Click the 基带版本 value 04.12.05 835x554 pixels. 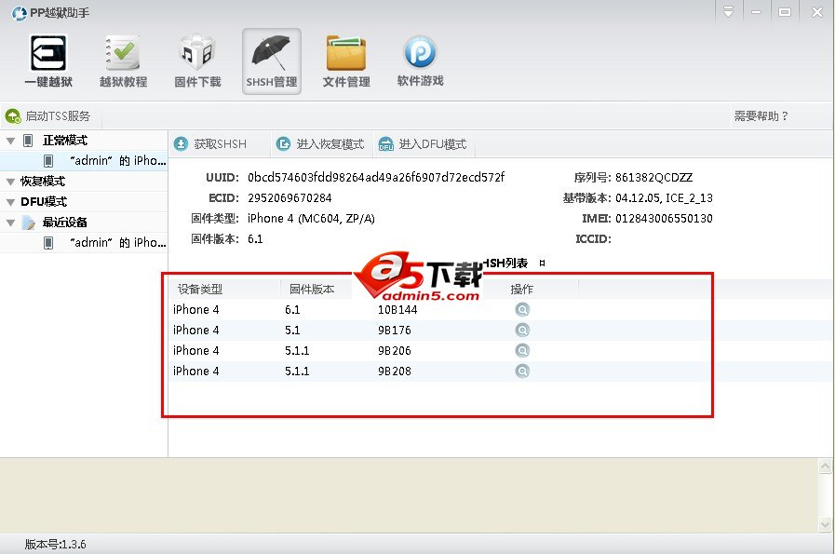(x=638, y=198)
